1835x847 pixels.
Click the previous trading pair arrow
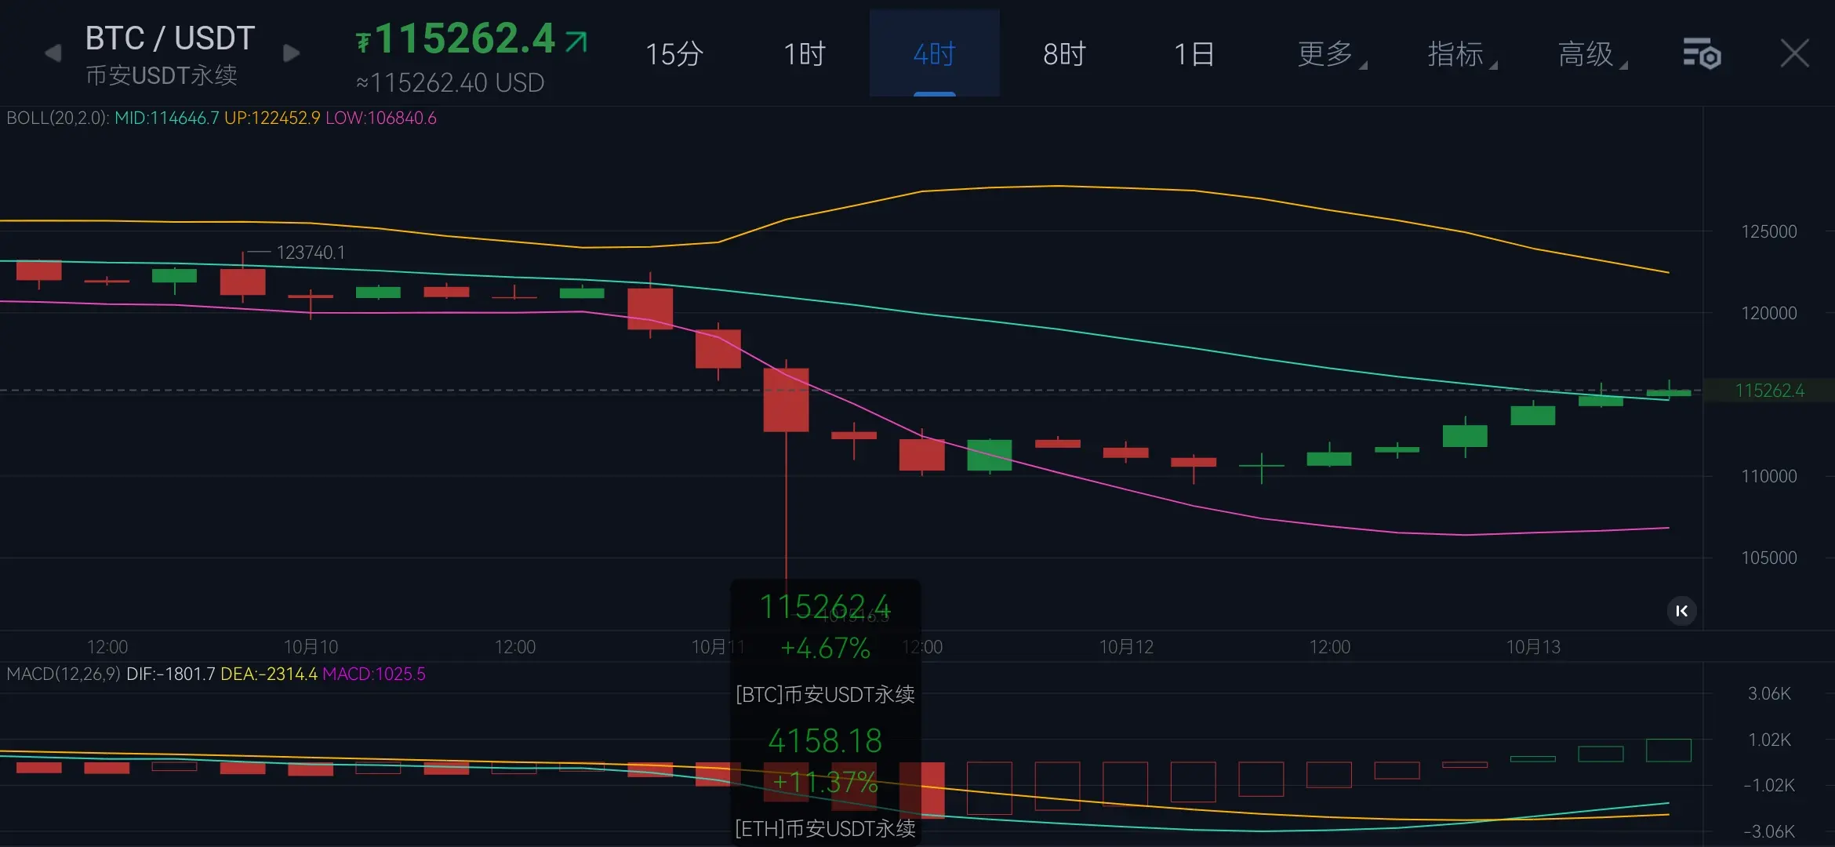pos(53,53)
